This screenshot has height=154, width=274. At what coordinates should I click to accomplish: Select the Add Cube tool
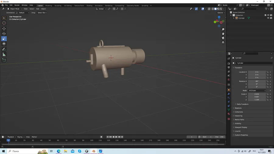tap(4, 60)
